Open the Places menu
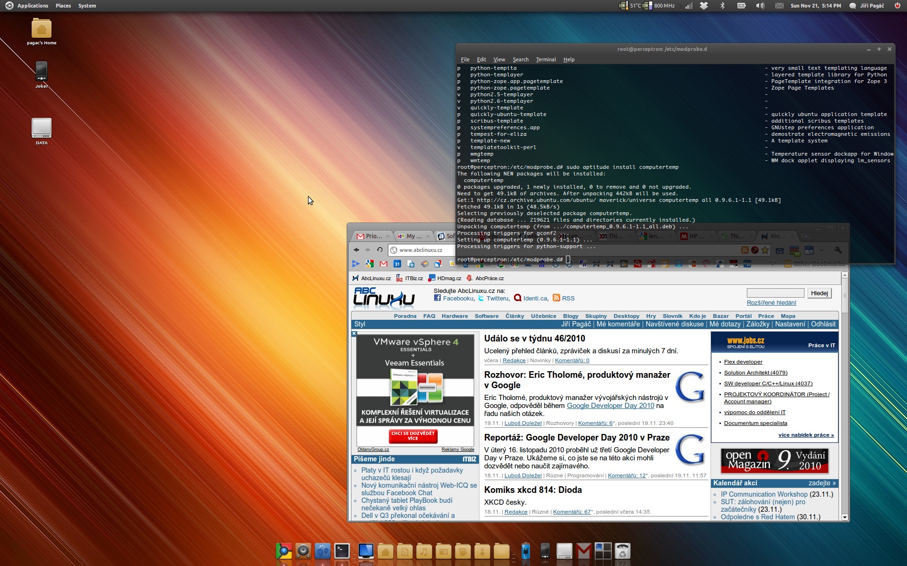 (x=63, y=6)
